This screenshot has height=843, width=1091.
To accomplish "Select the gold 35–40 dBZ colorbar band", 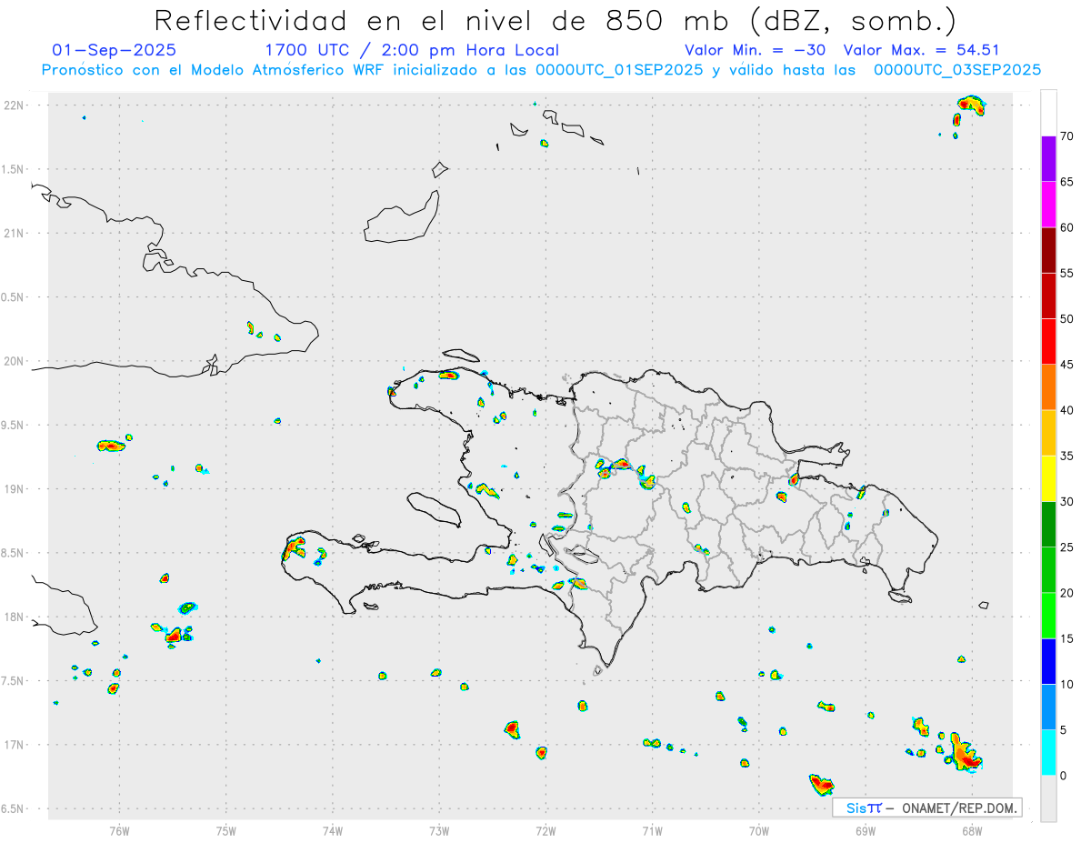I will 1048,433.
